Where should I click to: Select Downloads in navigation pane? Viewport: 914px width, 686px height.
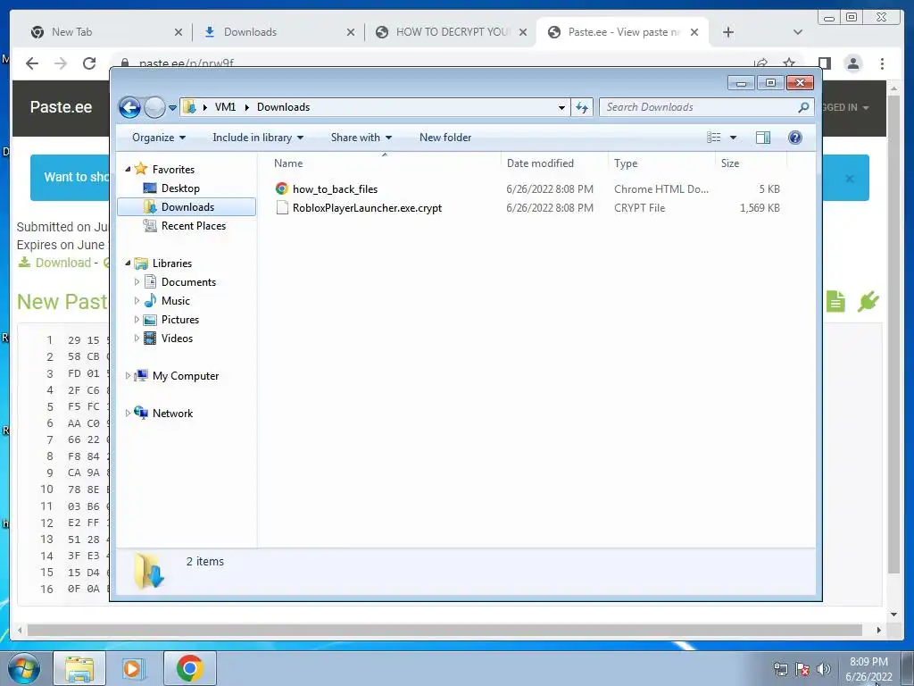pyautogui.click(x=187, y=207)
